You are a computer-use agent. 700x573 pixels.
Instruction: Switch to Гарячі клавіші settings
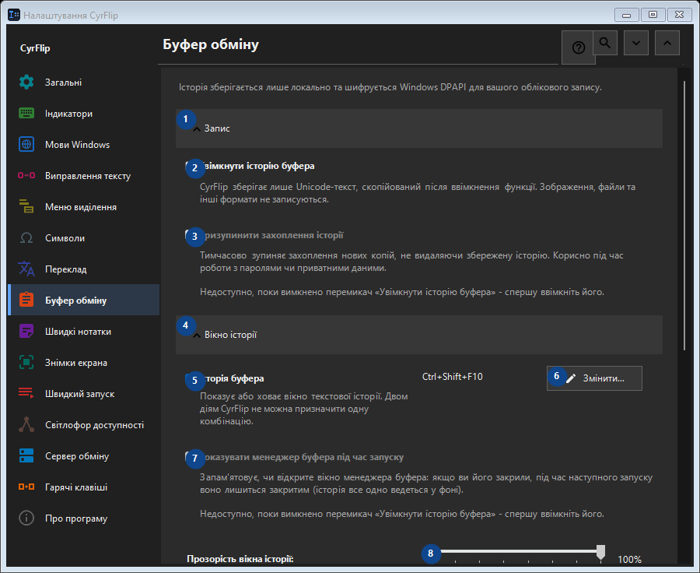tap(83, 487)
